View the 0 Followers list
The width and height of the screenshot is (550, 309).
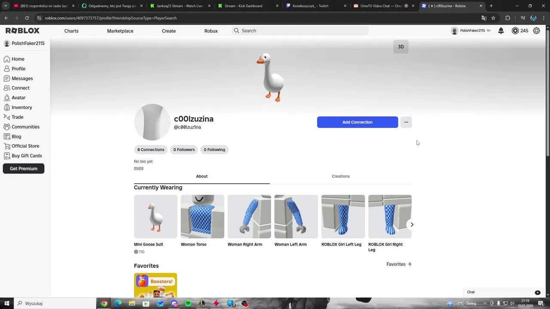(x=184, y=150)
